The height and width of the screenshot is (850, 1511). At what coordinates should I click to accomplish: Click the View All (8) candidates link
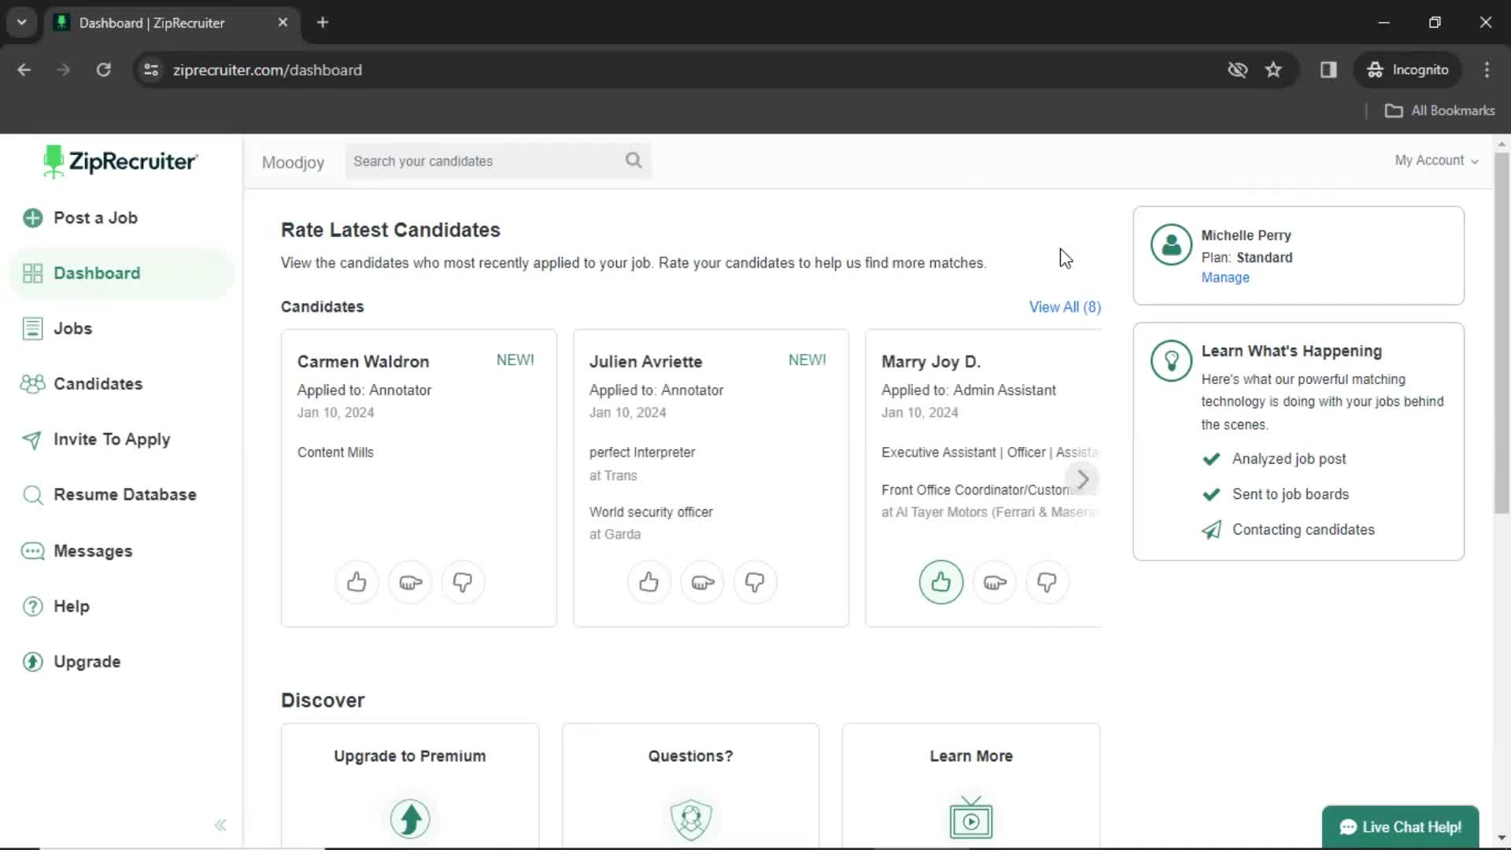pyautogui.click(x=1066, y=306)
